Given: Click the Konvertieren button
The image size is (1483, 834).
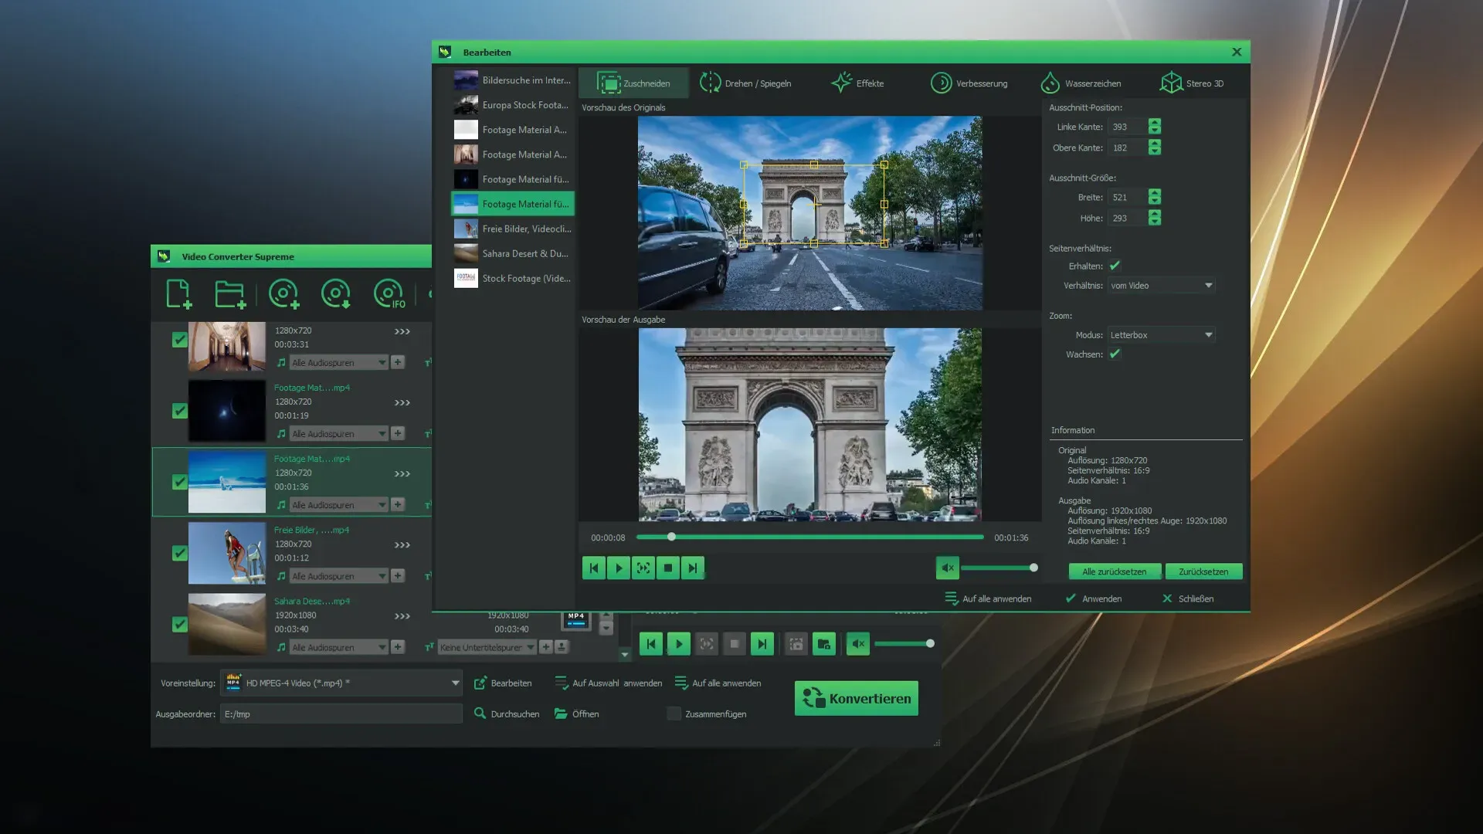Looking at the screenshot, I should pos(856,698).
